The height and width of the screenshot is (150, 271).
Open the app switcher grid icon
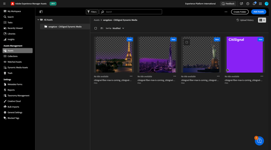[x=260, y=4]
